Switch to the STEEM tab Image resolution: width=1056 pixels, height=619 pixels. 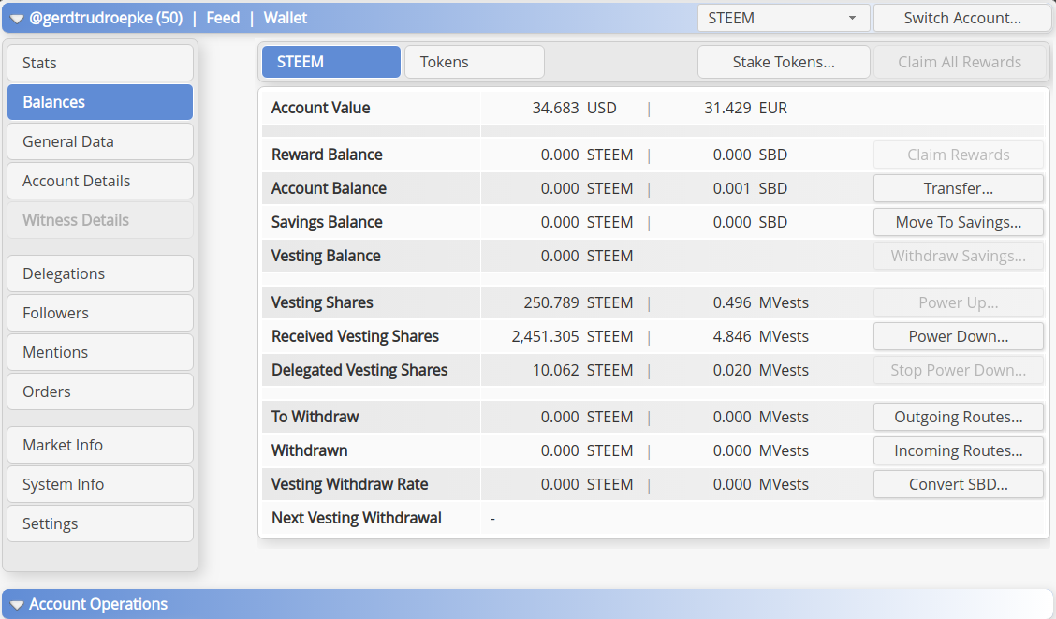point(331,62)
